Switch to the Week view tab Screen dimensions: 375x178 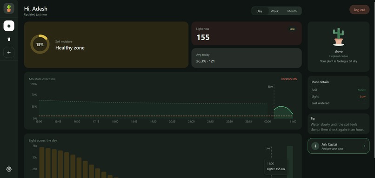tap(275, 11)
